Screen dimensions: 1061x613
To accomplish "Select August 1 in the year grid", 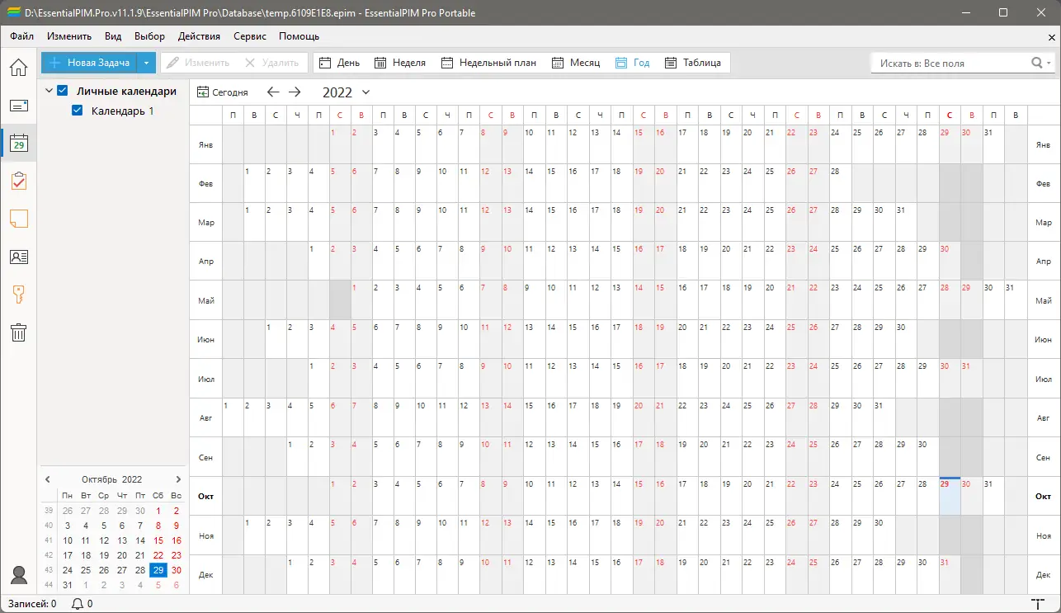I will (233, 417).
